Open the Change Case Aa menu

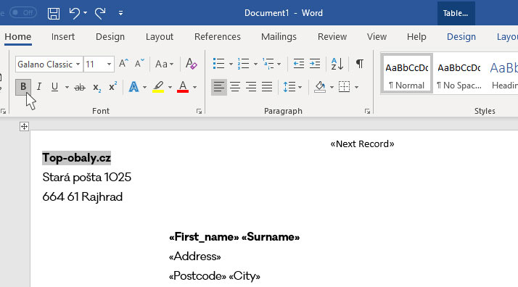164,64
